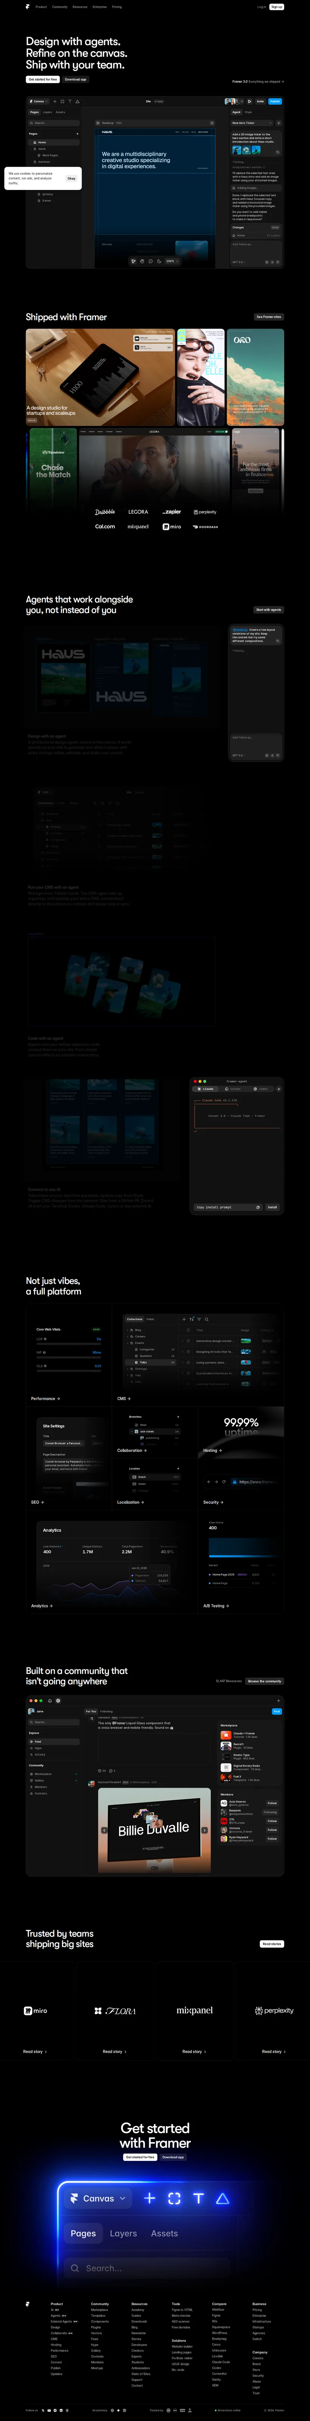Open the OHO showcase thumbnail

[x=255, y=377]
